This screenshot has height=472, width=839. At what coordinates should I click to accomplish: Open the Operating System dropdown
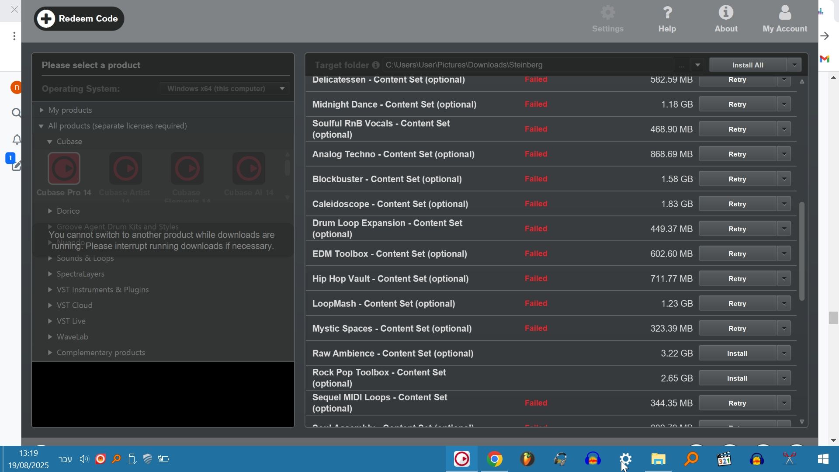[x=224, y=89]
